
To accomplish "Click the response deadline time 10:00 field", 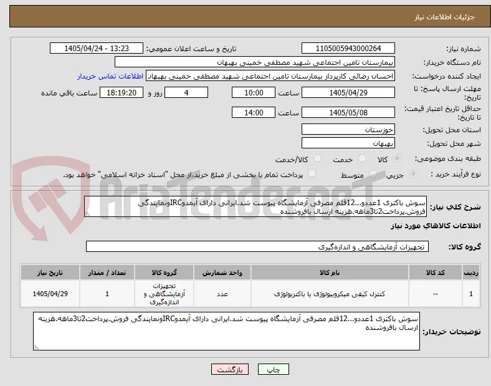I will [x=254, y=93].
